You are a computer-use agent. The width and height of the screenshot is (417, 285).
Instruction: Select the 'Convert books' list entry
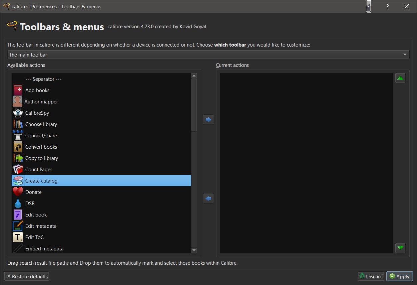pos(101,147)
